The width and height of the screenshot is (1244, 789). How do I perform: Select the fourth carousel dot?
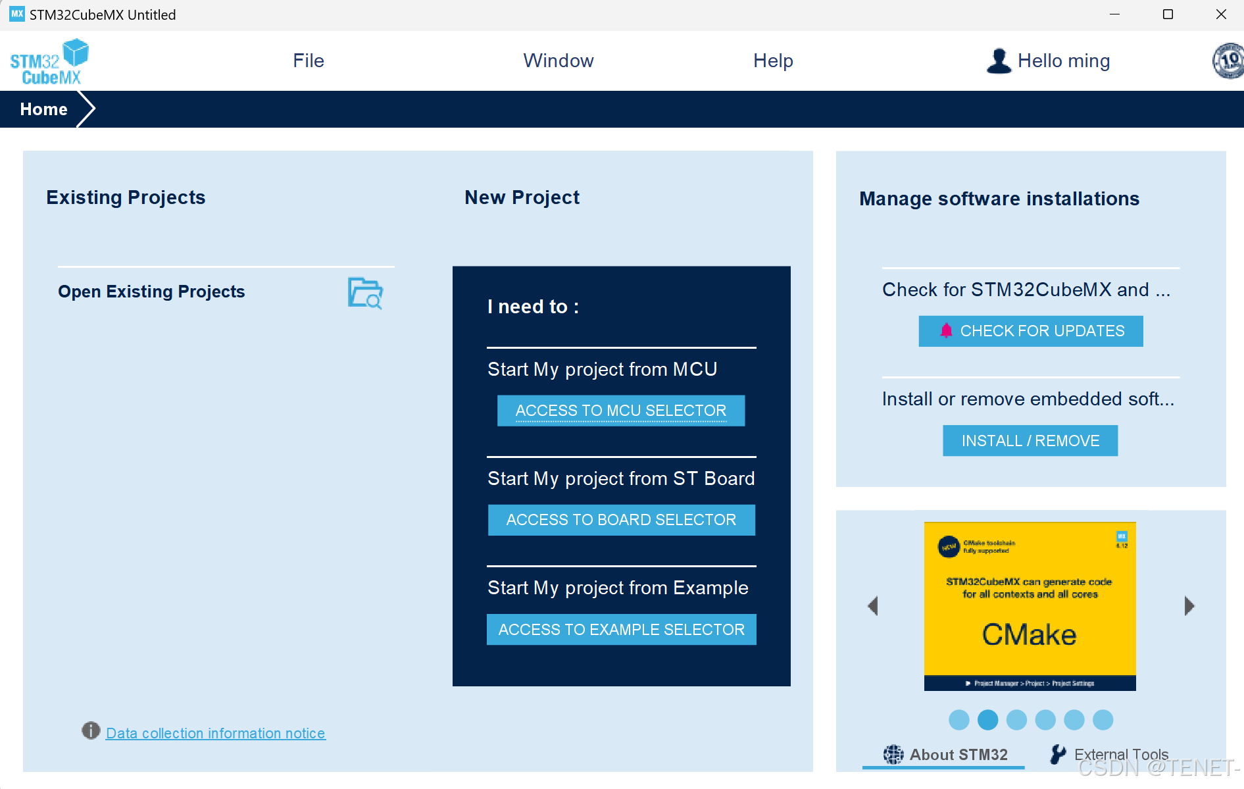point(1045,720)
